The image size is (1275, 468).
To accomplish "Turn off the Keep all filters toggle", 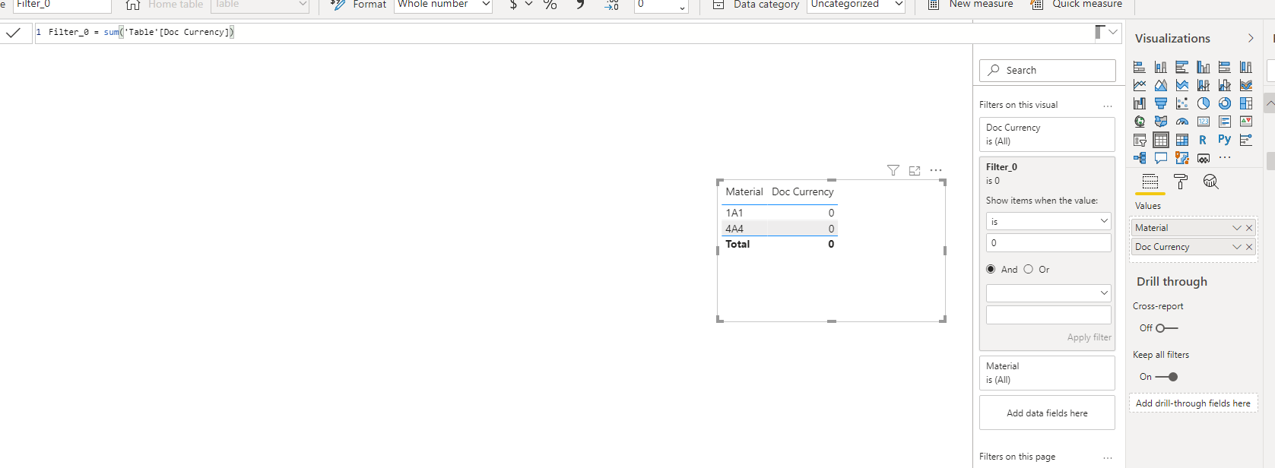I will (x=1166, y=377).
